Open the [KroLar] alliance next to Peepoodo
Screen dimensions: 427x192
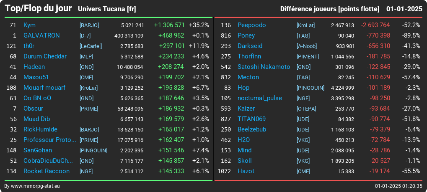[x=305, y=25]
